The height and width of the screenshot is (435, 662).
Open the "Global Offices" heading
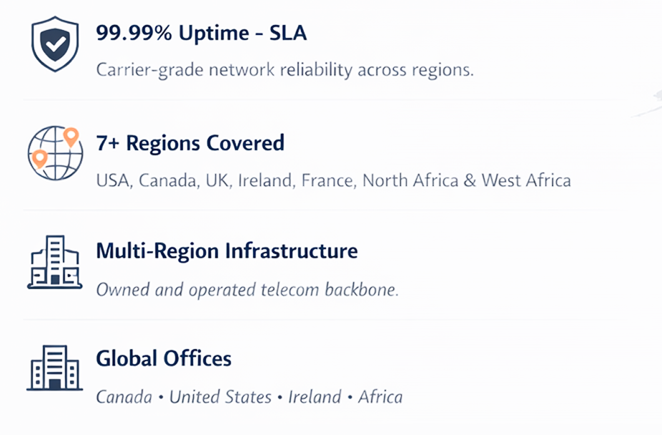tap(164, 358)
